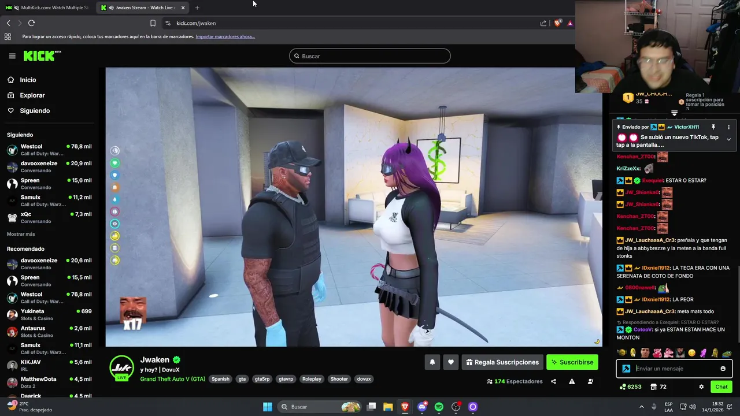Click the kick.com/jwaken address bar
Image resolution: width=740 pixels, height=416 pixels.
(347, 23)
